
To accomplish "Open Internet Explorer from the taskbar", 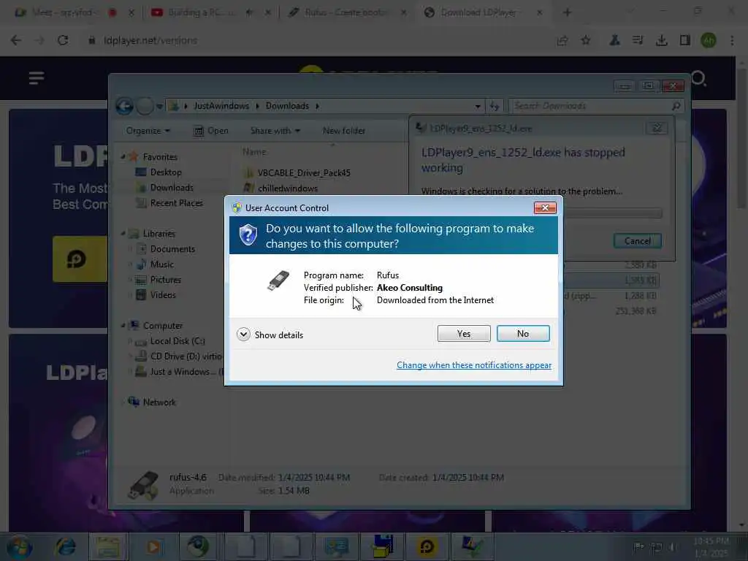I will [x=65, y=546].
